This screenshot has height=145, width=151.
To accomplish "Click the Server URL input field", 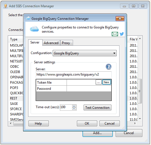I will point(74,74).
